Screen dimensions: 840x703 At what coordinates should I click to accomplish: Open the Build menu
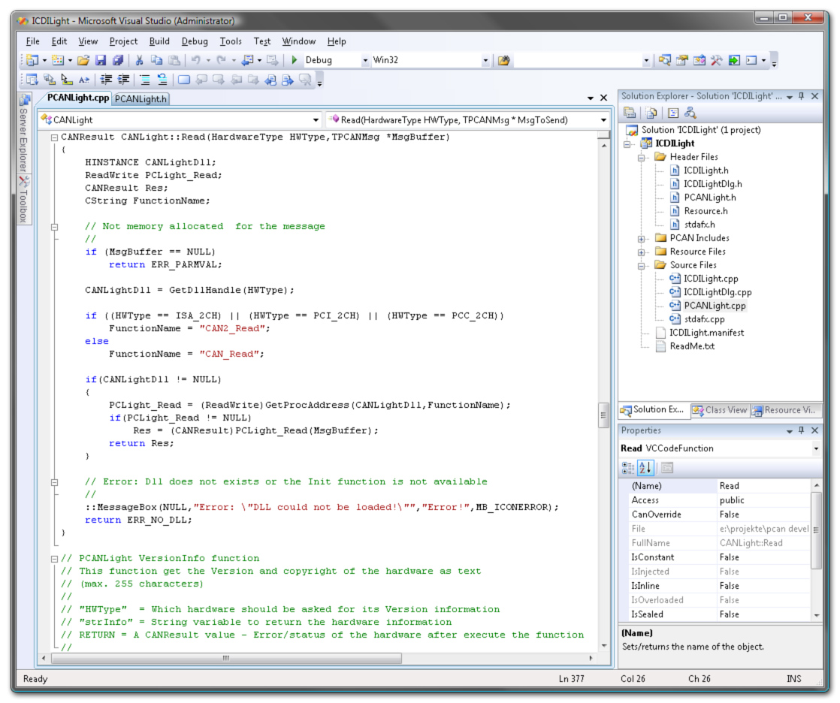159,41
